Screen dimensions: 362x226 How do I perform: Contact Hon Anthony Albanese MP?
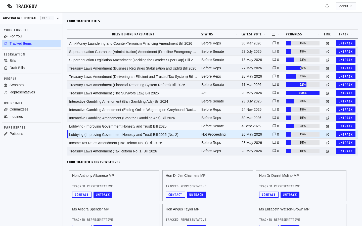pos(82,195)
